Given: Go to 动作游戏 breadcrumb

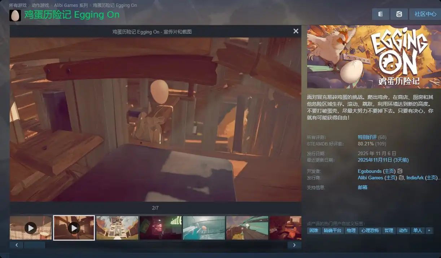Looking at the screenshot, I should tap(40, 5).
